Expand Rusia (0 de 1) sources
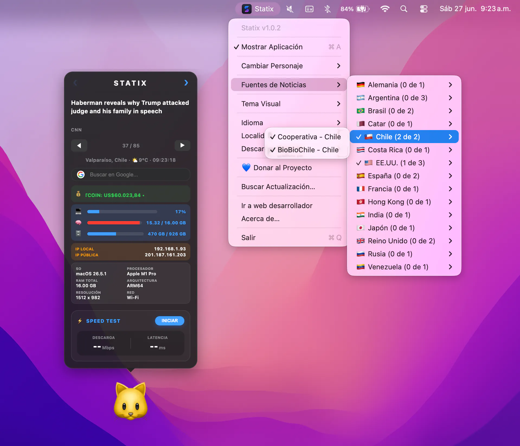 click(404, 254)
